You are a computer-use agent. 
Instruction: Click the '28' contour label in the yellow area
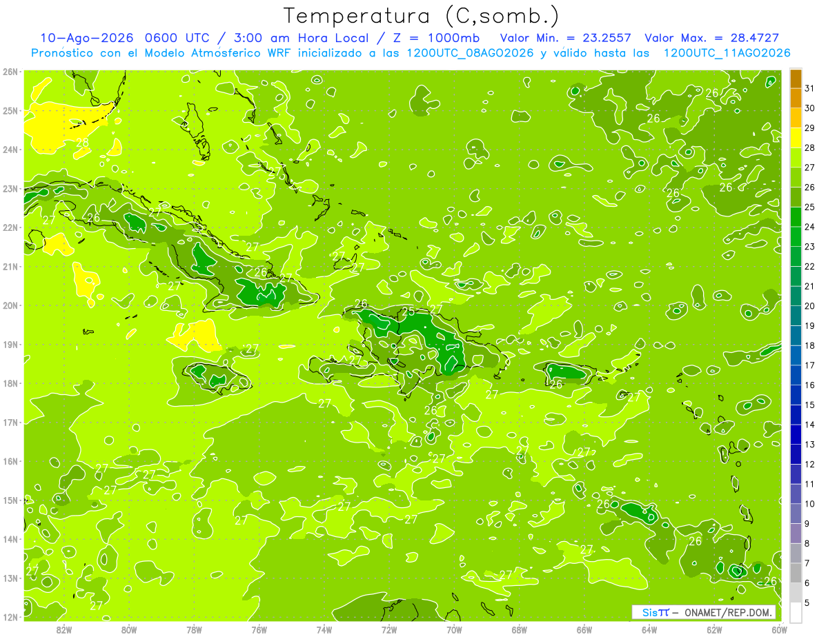(83, 143)
